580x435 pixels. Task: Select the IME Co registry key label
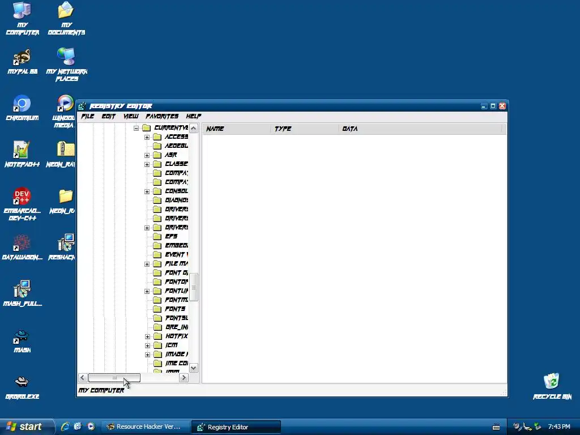[176, 363]
